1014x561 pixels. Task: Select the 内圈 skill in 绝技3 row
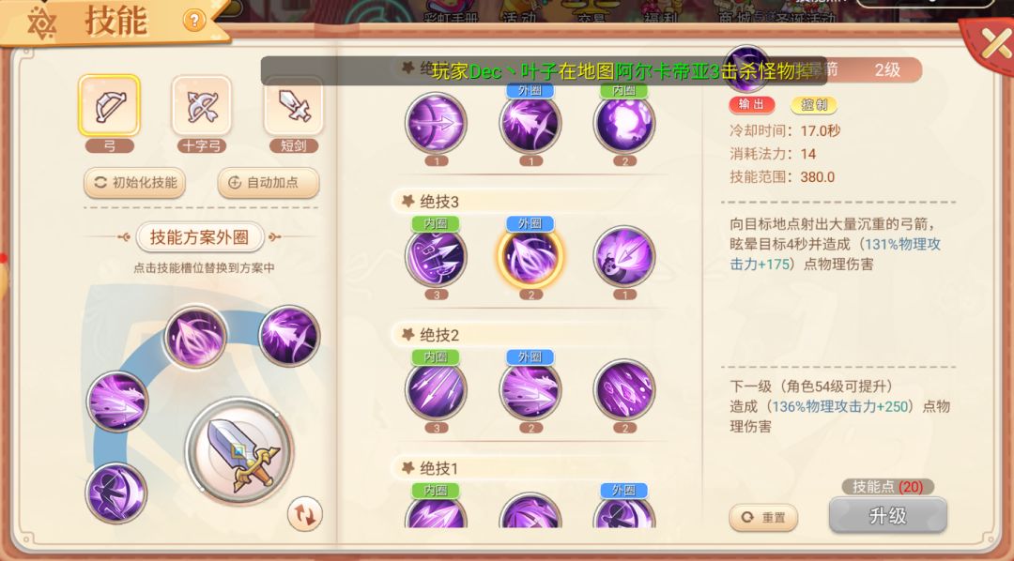pyautogui.click(x=436, y=257)
